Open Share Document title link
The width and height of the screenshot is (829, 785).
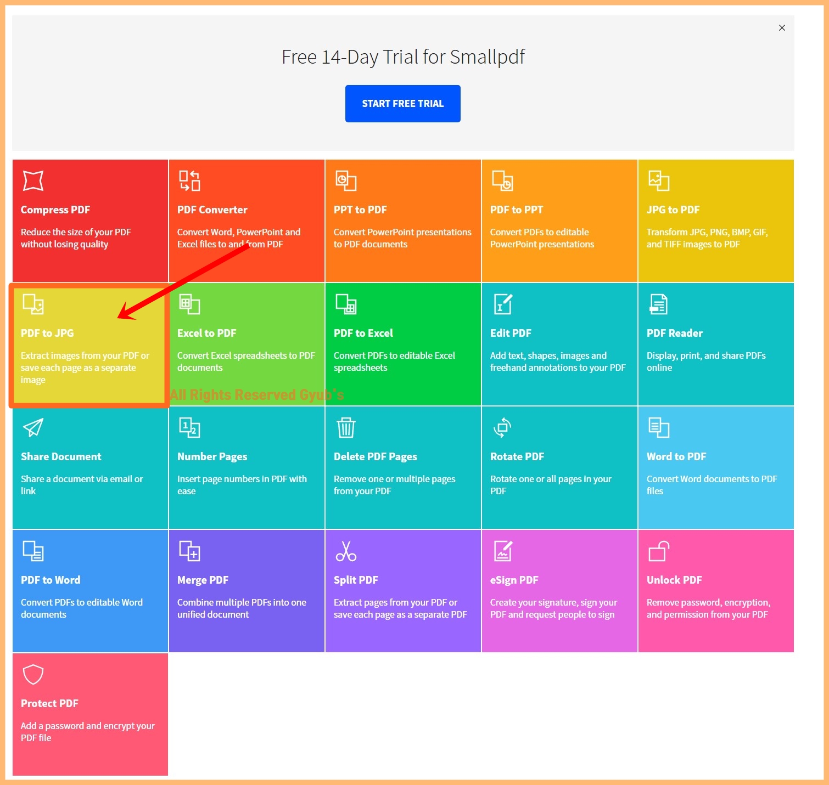[x=61, y=457]
